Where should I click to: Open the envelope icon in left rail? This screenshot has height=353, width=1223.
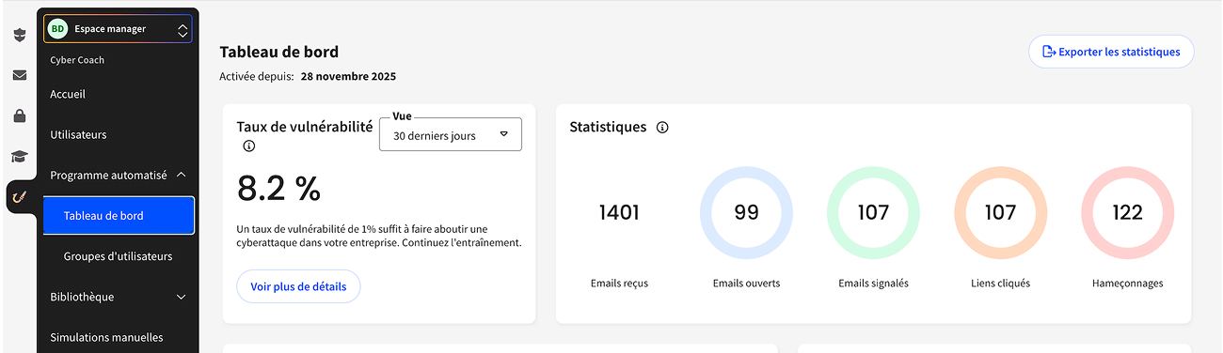[x=19, y=75]
